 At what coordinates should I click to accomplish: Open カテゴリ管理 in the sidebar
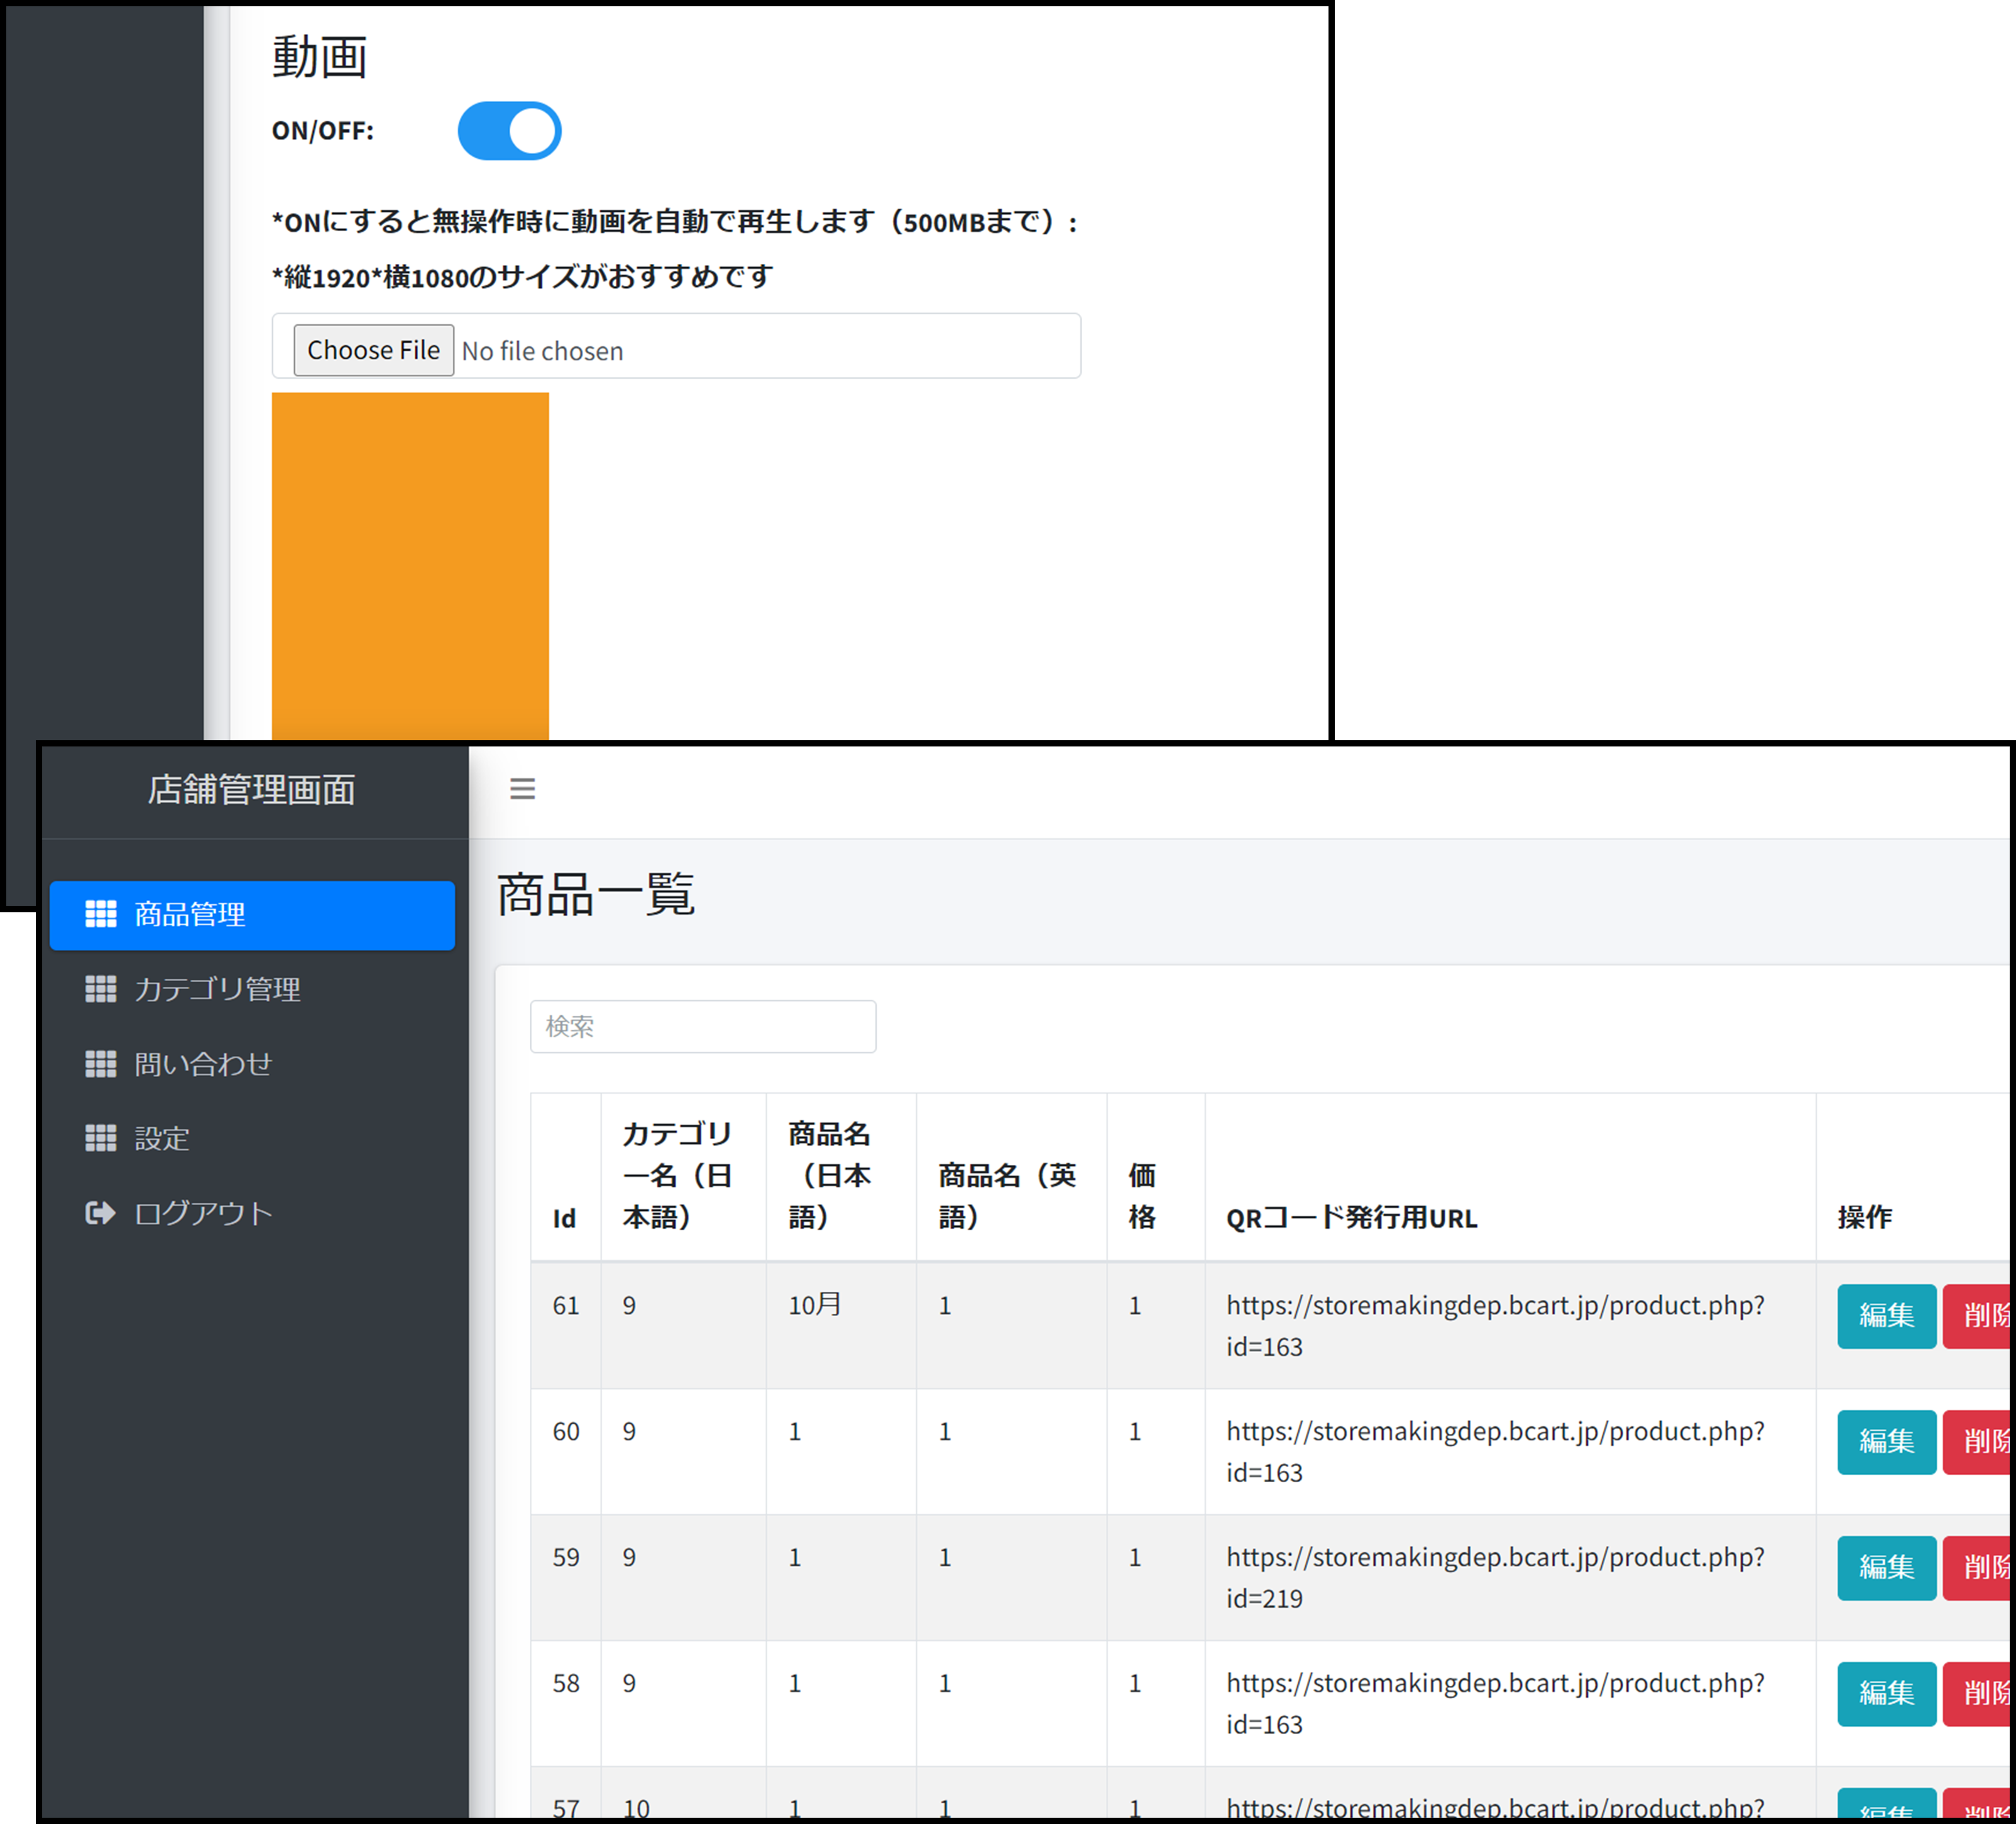(252, 989)
